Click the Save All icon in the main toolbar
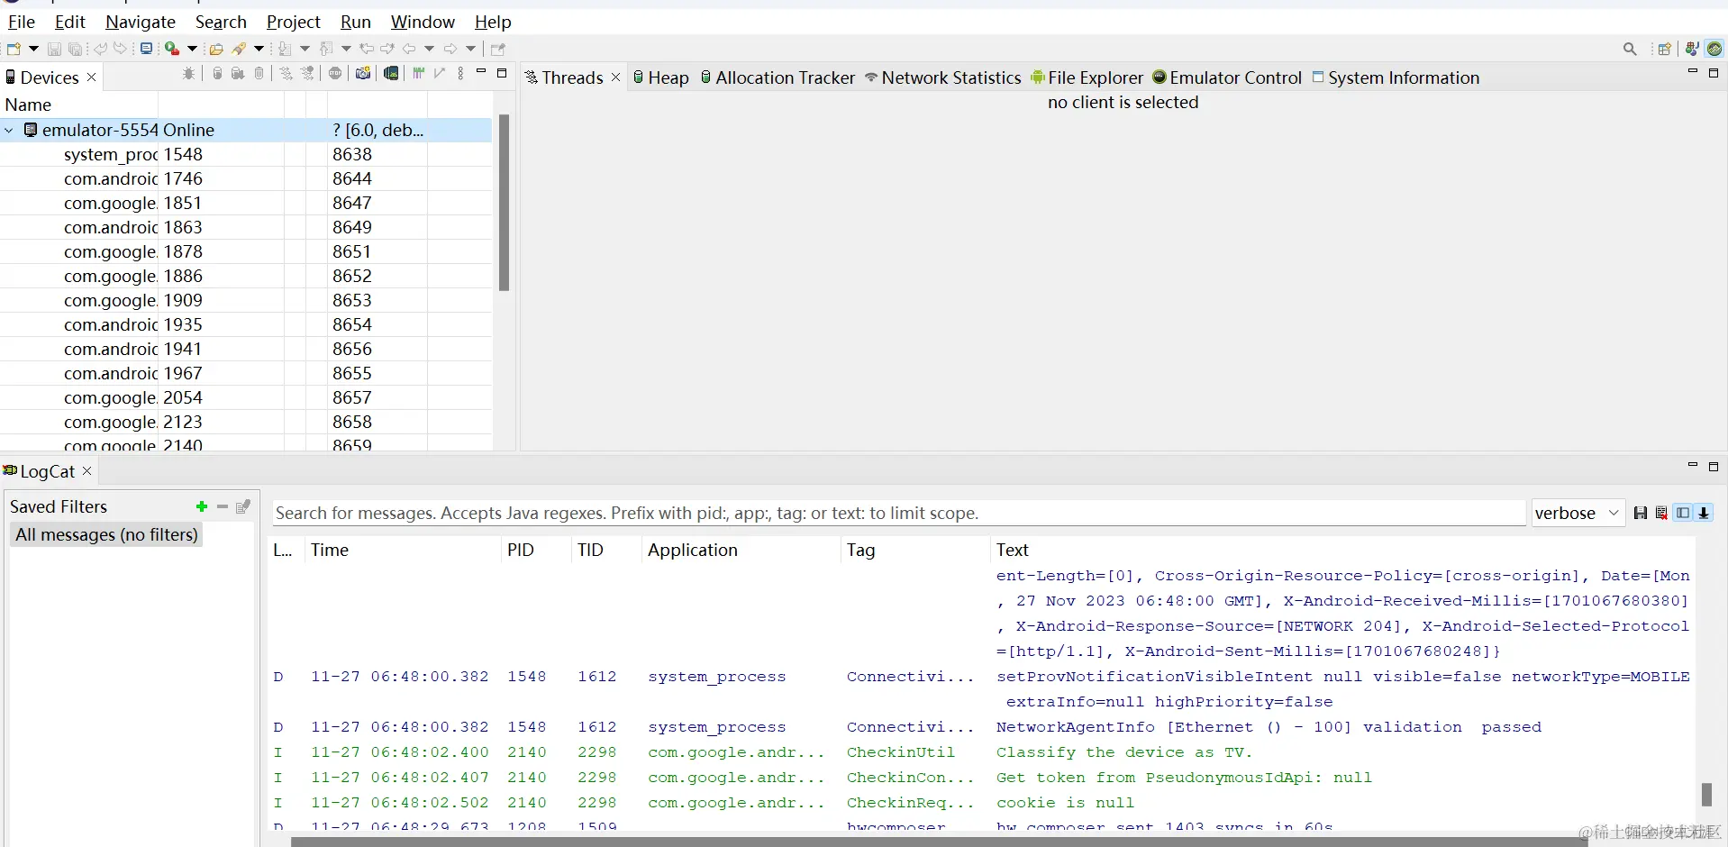The height and width of the screenshot is (847, 1728). (x=76, y=49)
